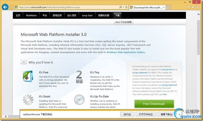
Task: Open the CEIP 'privacy statement' link
Action: [169, 85]
